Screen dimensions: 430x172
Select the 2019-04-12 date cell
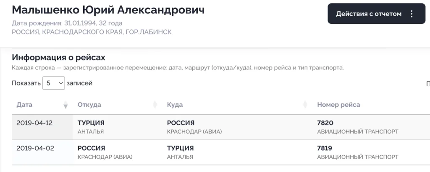point(34,123)
